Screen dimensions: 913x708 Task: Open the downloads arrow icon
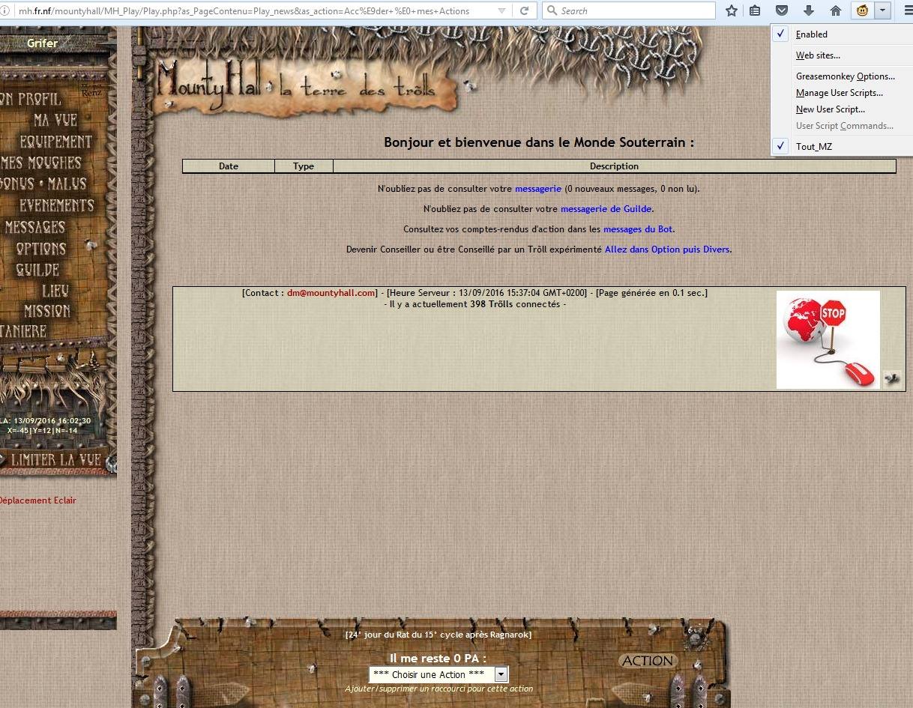pyautogui.click(x=808, y=10)
